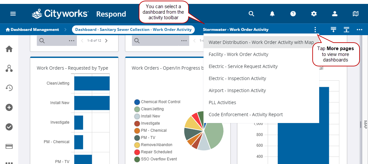The height and width of the screenshot is (164, 368).
Task: Open the activity toolbar ellipsis menu
Action: pyautogui.click(x=360, y=30)
